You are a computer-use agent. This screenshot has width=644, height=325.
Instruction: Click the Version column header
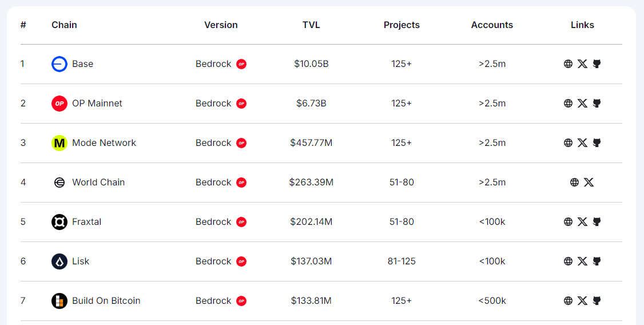(221, 25)
